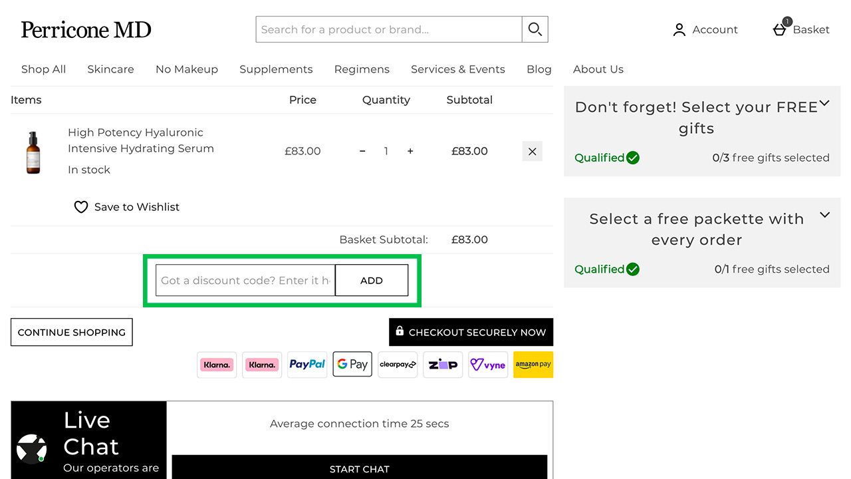Expand the Select your FREE gifts panel

(x=824, y=103)
